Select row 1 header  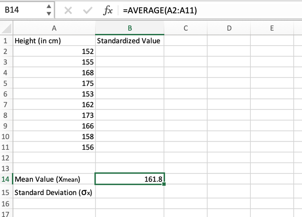click(5, 41)
